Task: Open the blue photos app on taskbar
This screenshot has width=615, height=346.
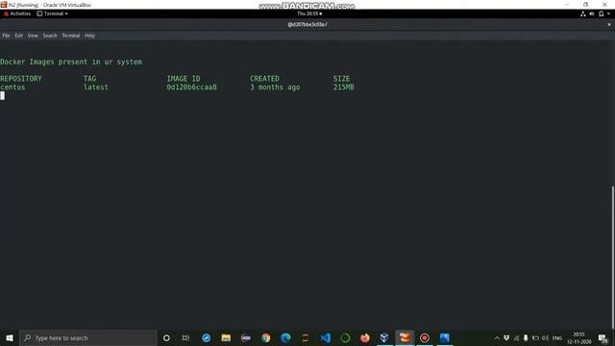Action: pyautogui.click(x=444, y=337)
